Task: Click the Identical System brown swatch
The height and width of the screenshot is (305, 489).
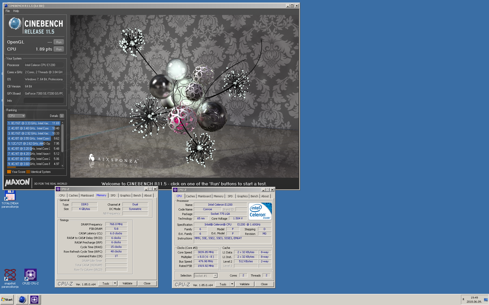Action: click(28, 172)
